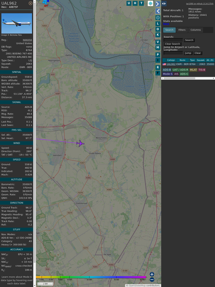
Task: Sort table by Callsign column
Action: pyautogui.click(x=171, y=60)
